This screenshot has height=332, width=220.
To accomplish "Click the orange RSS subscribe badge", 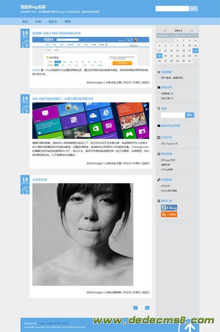I will tap(169, 215).
